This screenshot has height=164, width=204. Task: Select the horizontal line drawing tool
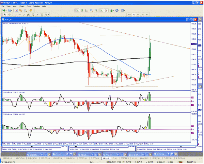tap(20, 15)
